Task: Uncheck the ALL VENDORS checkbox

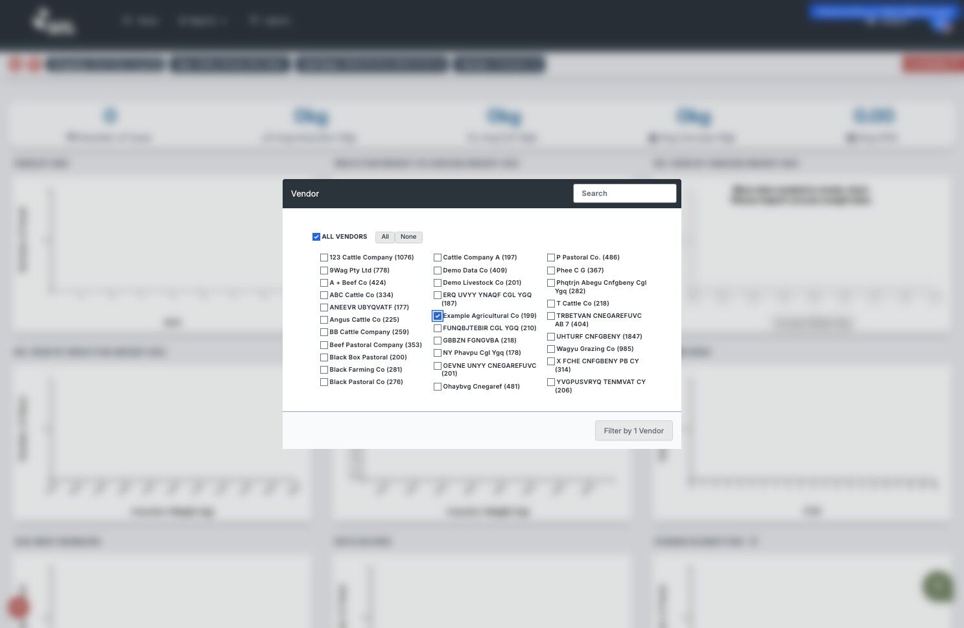Action: (316, 237)
